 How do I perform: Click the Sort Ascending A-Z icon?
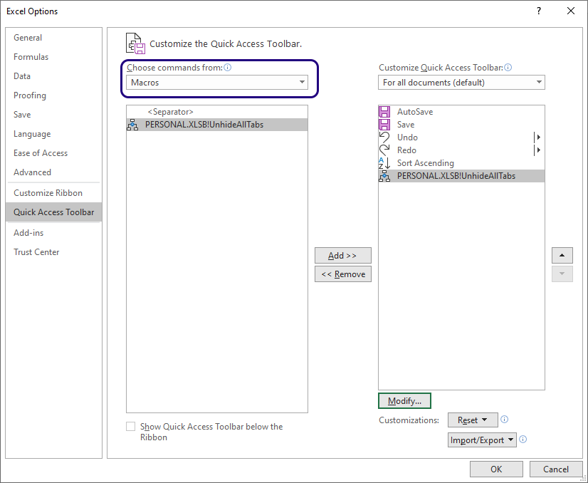[x=384, y=163]
